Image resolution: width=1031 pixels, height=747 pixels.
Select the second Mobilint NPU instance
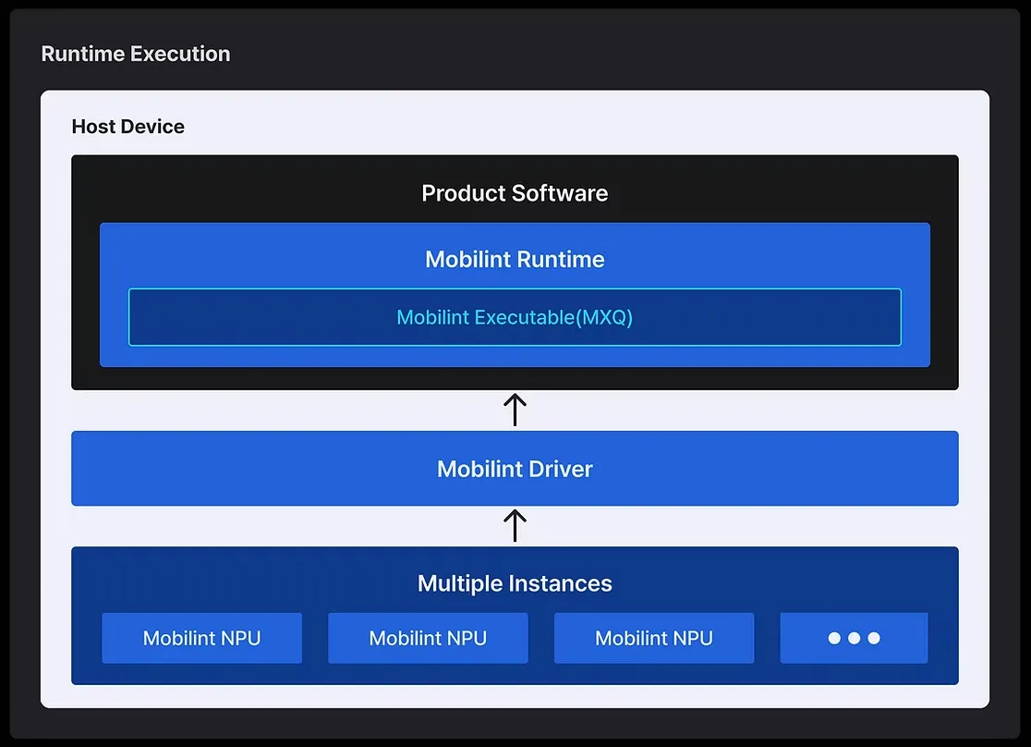click(427, 638)
